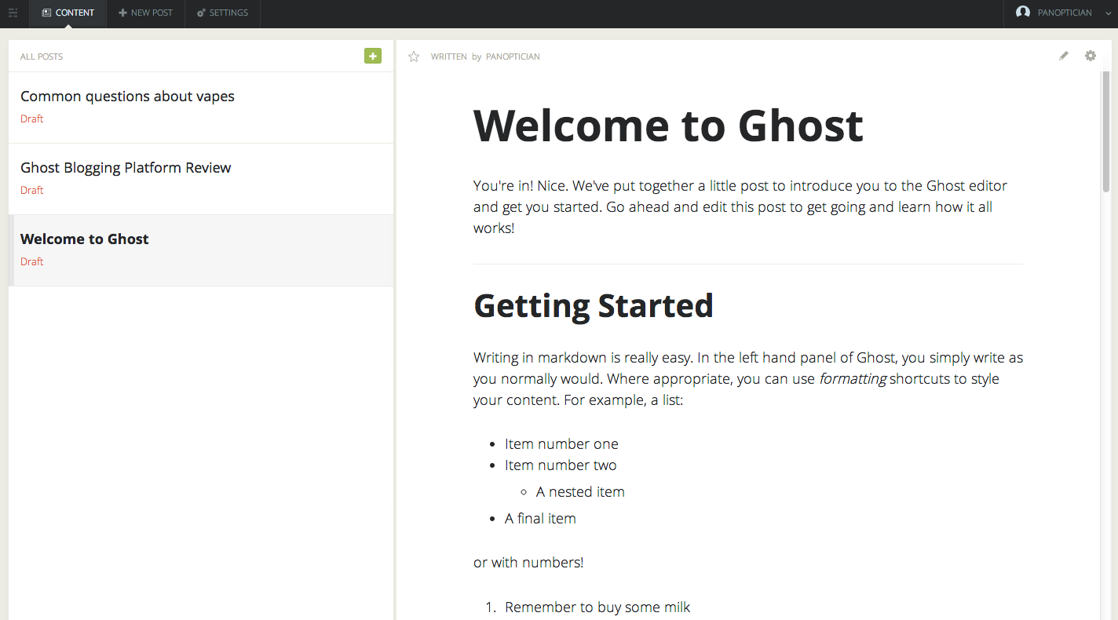Click the Panoptician author name
The image size is (1118, 620).
coord(513,57)
